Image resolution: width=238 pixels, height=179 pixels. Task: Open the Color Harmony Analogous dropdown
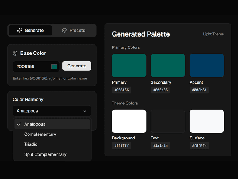(x=52, y=111)
